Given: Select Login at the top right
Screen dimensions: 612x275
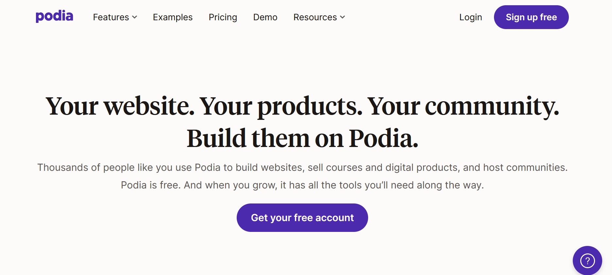Looking at the screenshot, I should (x=470, y=17).
